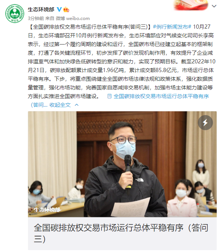Click the document icon before the article link

109,96
